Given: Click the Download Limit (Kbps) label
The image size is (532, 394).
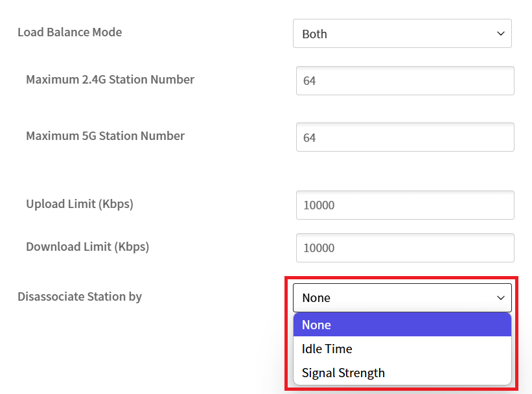Looking at the screenshot, I should coord(87,247).
